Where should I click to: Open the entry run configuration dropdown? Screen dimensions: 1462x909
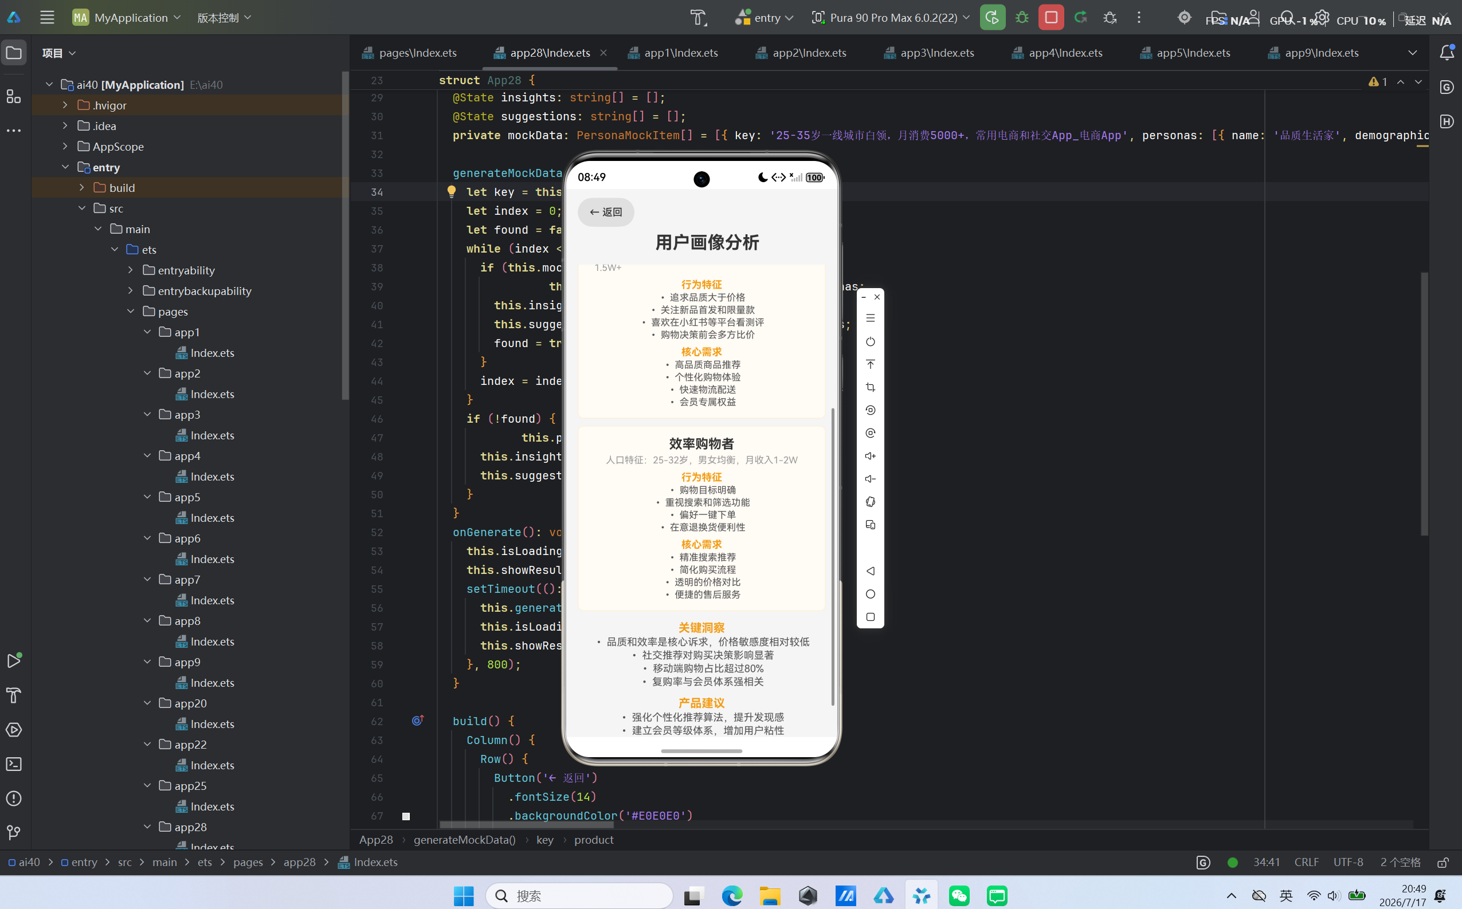click(764, 17)
